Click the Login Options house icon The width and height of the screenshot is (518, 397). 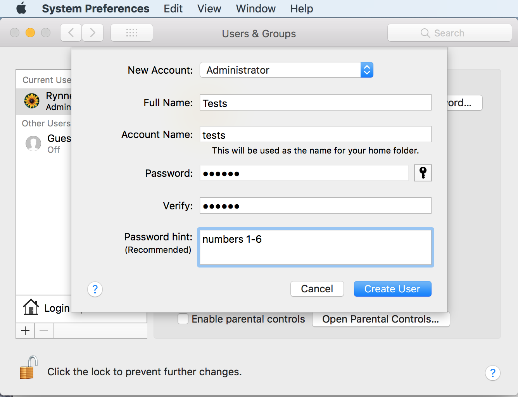[x=31, y=307]
